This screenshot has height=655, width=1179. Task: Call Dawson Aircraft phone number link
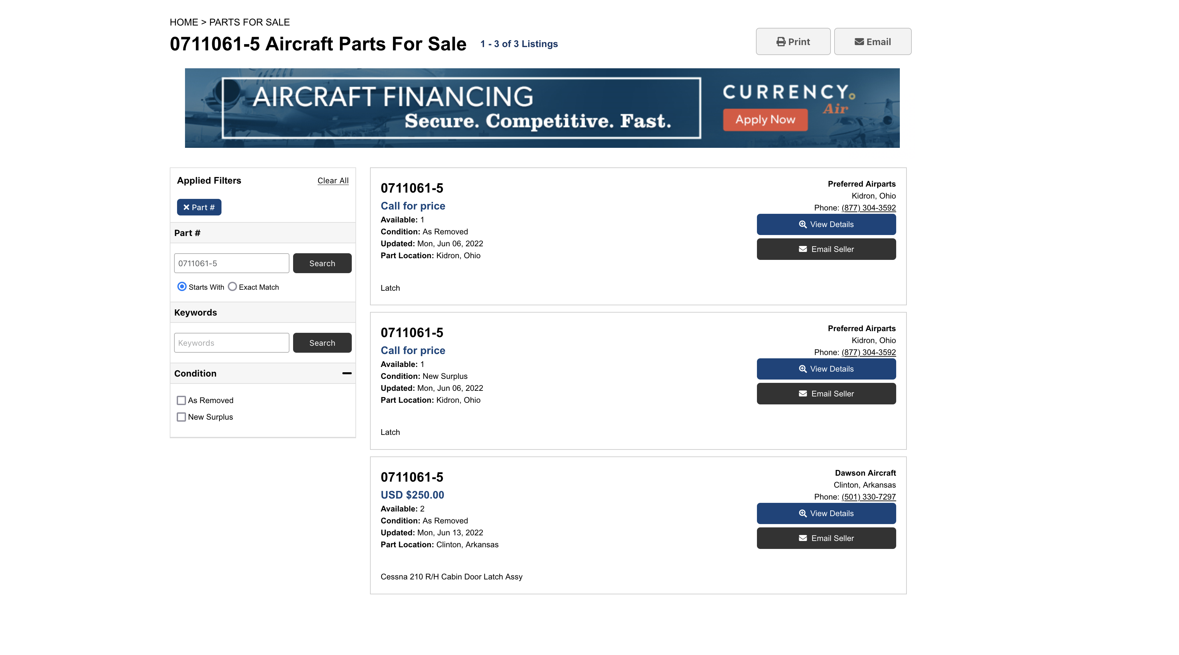869,497
